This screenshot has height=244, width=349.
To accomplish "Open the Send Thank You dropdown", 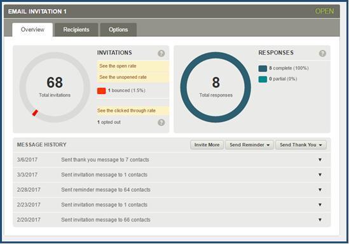I will click(301, 145).
